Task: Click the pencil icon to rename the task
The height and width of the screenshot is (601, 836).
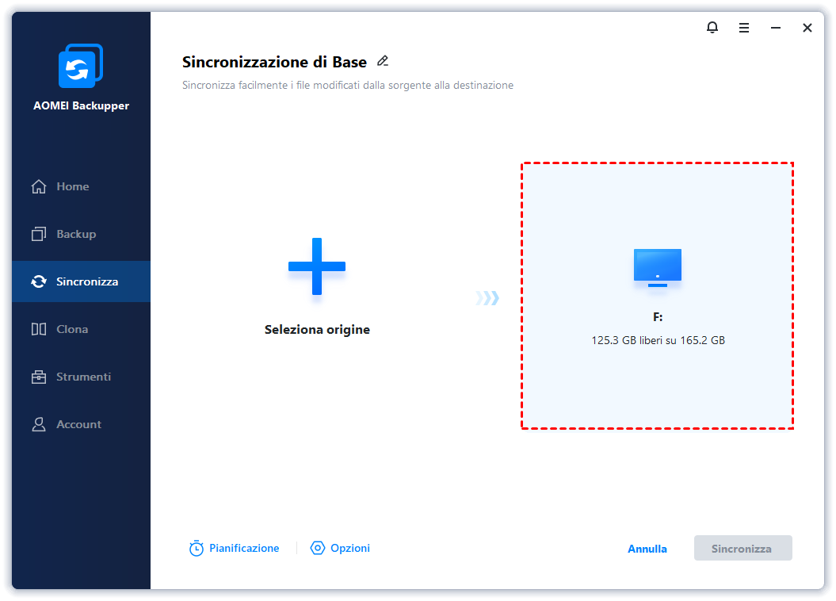Action: tap(383, 61)
